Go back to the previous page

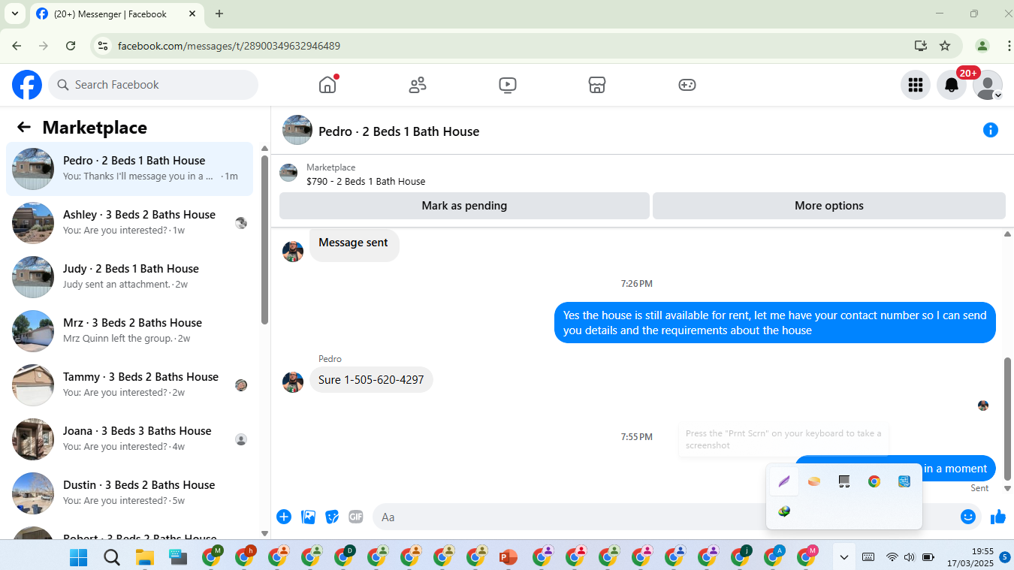(17, 46)
